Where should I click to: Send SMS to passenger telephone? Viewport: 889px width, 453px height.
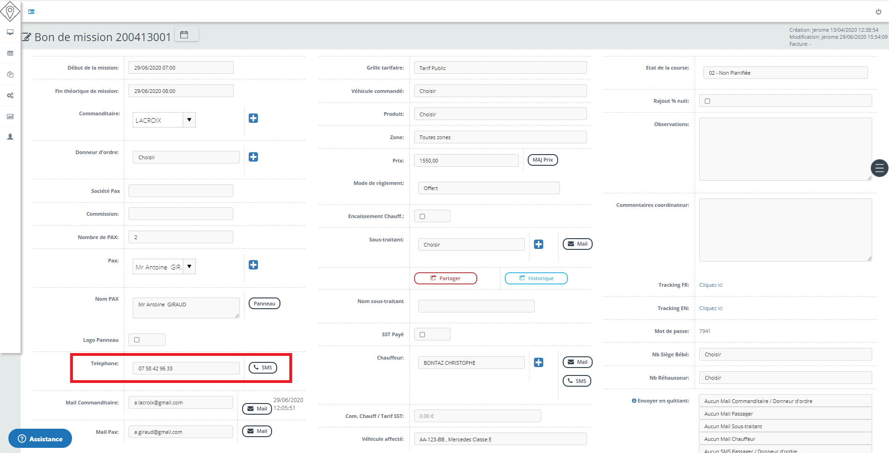pyautogui.click(x=263, y=368)
